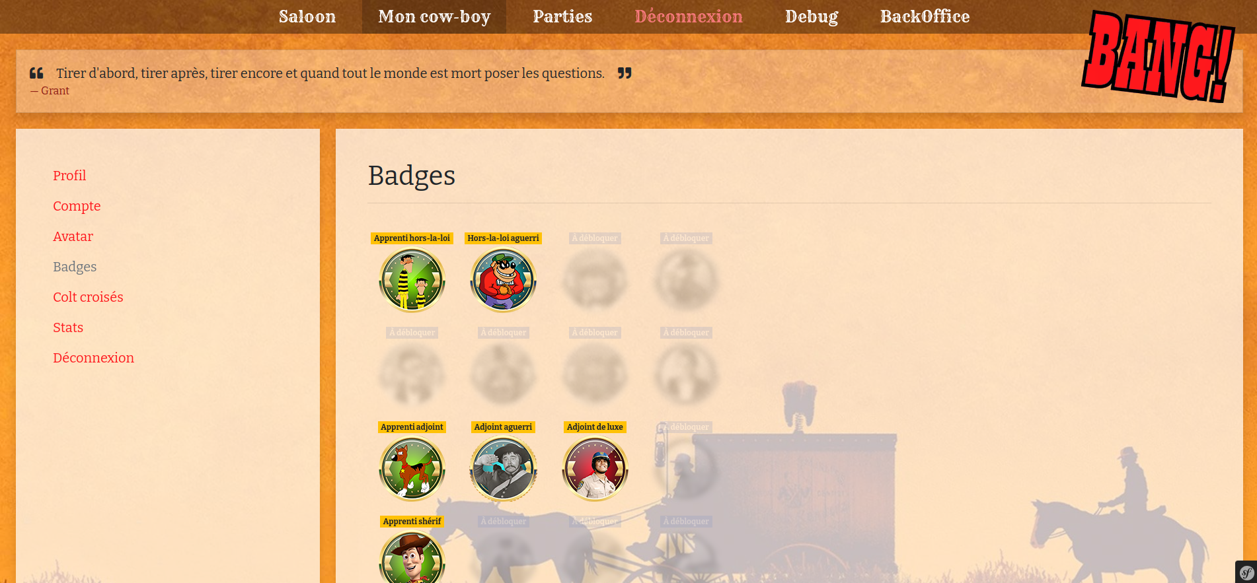Open the Debug menu item
This screenshot has height=583, width=1257.
pos(812,17)
